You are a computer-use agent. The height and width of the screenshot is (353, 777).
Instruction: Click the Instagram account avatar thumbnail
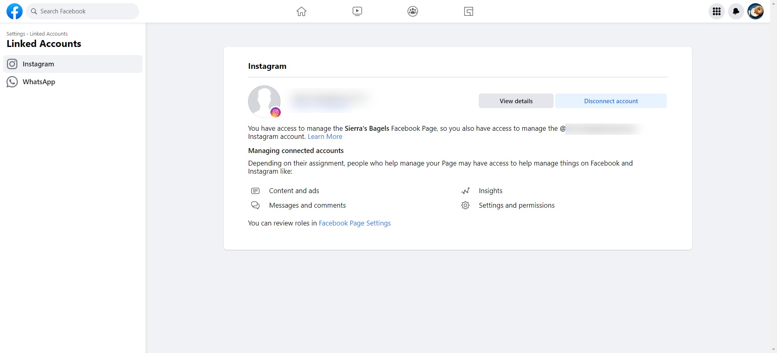tap(264, 101)
